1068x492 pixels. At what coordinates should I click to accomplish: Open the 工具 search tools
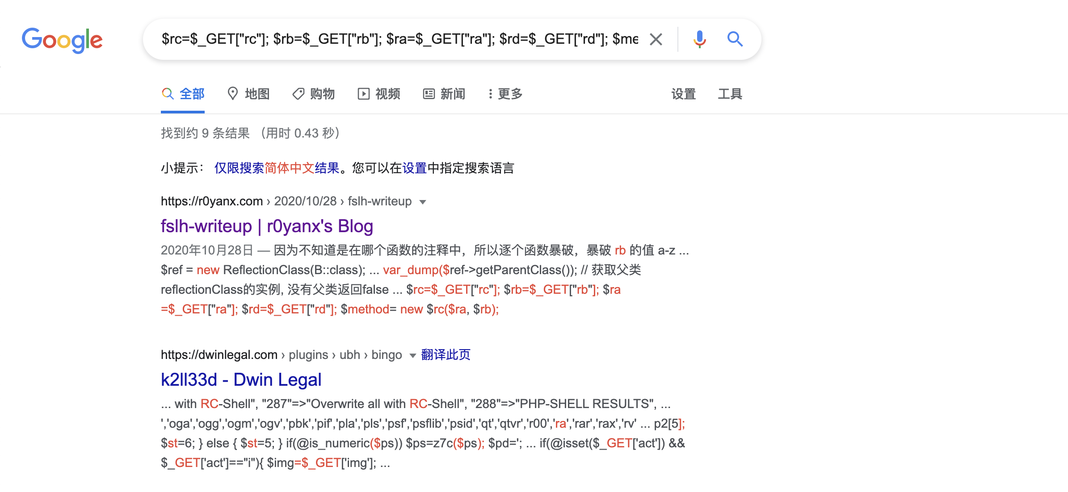click(x=730, y=94)
